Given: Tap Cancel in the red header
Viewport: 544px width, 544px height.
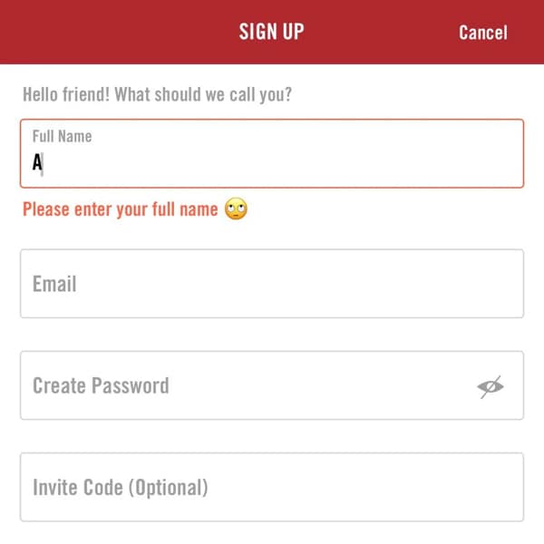Looking at the screenshot, I should (x=482, y=33).
